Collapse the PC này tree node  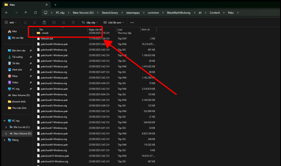(x=4, y=121)
